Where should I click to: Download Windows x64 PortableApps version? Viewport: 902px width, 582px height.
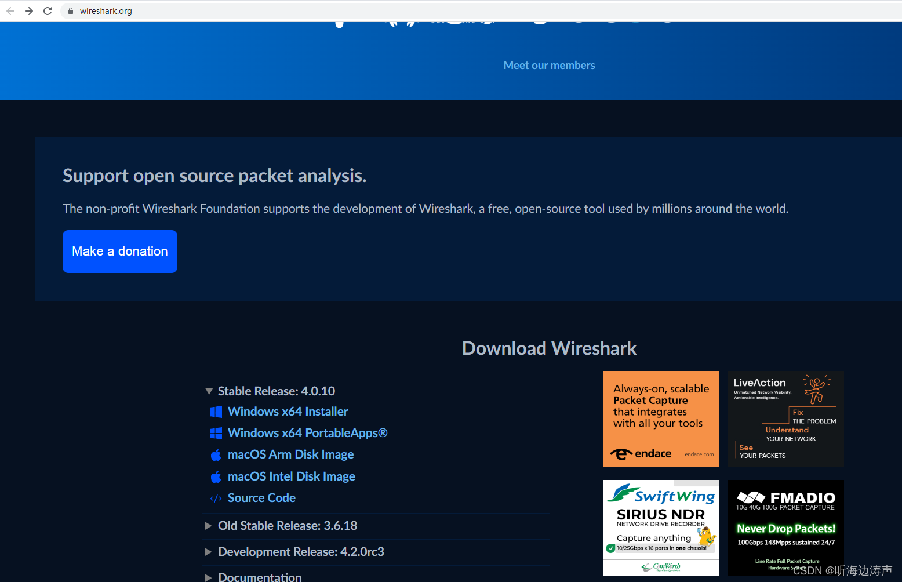pyautogui.click(x=307, y=433)
